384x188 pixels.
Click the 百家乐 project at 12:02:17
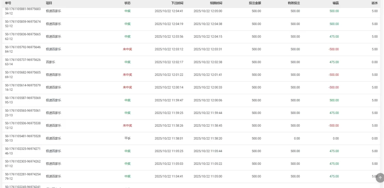(x=51, y=62)
